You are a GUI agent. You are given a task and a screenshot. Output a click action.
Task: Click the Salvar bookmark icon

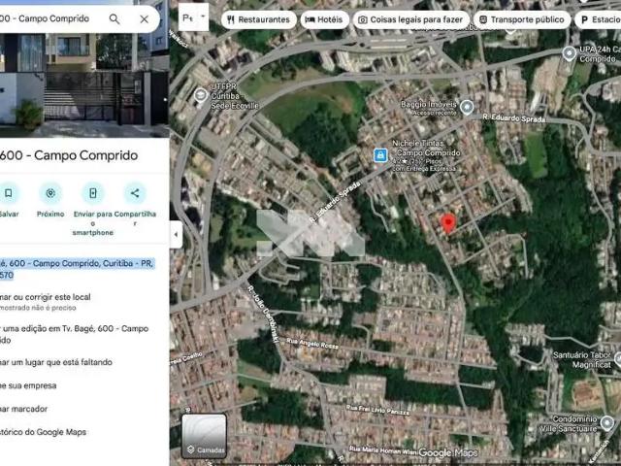point(9,193)
